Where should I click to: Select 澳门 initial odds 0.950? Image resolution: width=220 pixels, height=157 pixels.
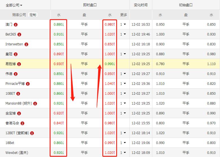[160, 25]
